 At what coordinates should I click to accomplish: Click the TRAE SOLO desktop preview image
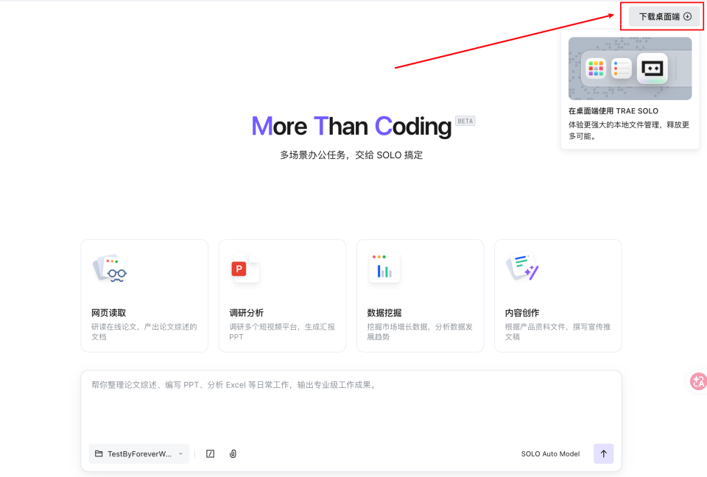(630, 68)
